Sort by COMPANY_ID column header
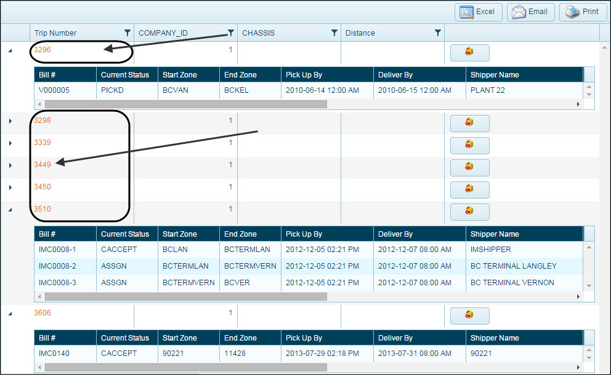This screenshot has height=375, width=611. (x=163, y=33)
